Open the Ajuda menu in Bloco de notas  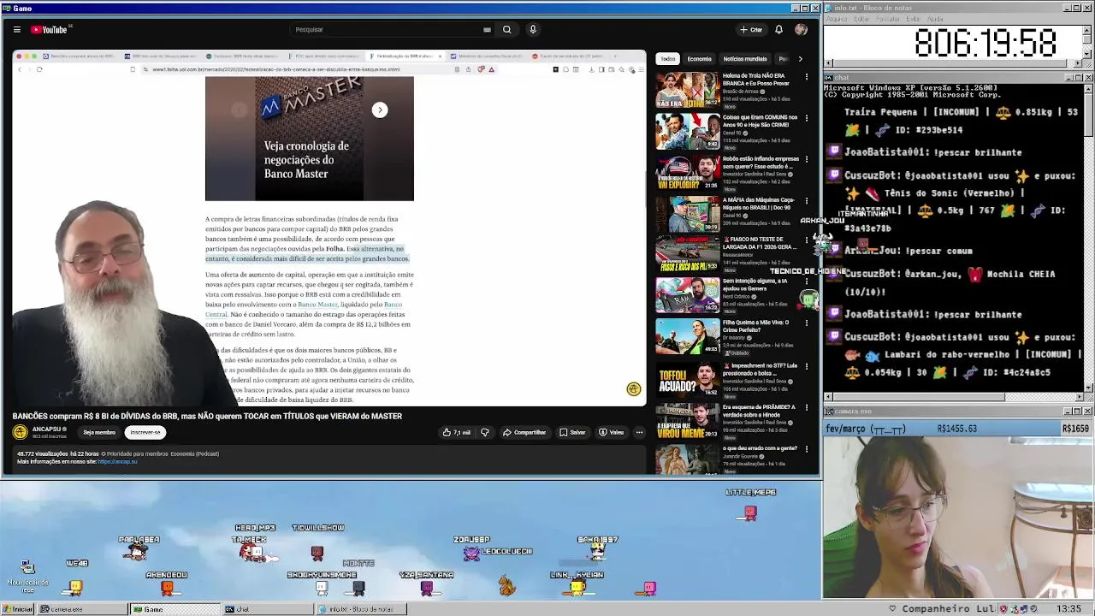tap(937, 19)
